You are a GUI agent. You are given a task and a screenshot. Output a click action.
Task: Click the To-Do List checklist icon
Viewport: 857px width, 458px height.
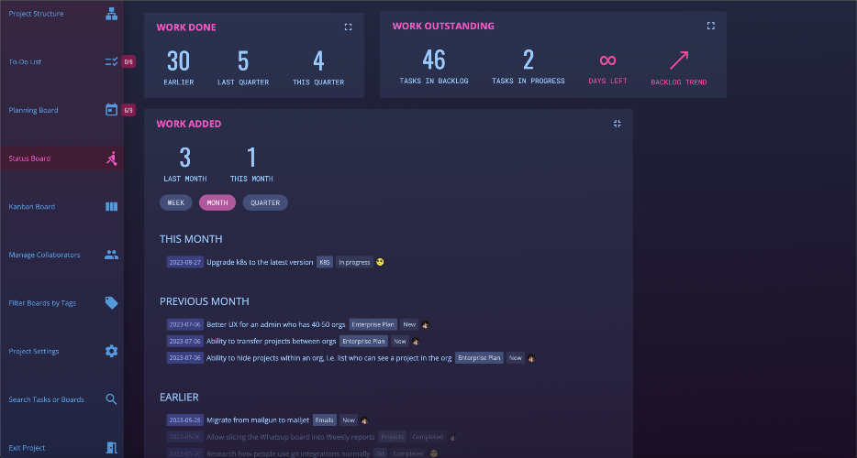[112, 61]
